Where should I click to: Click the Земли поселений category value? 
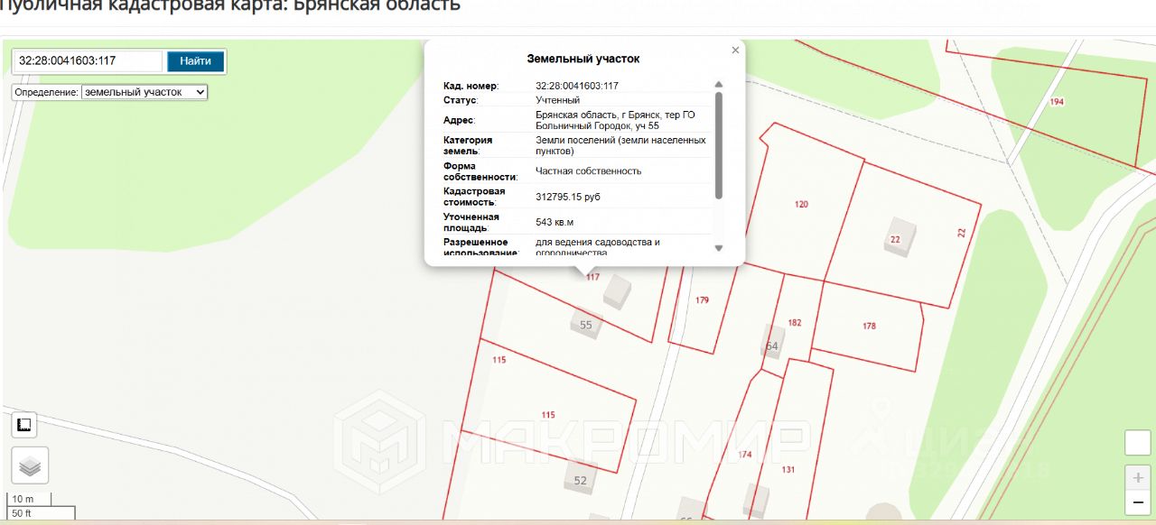pos(620,145)
